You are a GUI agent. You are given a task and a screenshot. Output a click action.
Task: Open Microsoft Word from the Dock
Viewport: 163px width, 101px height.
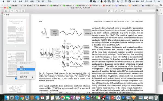tap(108, 97)
